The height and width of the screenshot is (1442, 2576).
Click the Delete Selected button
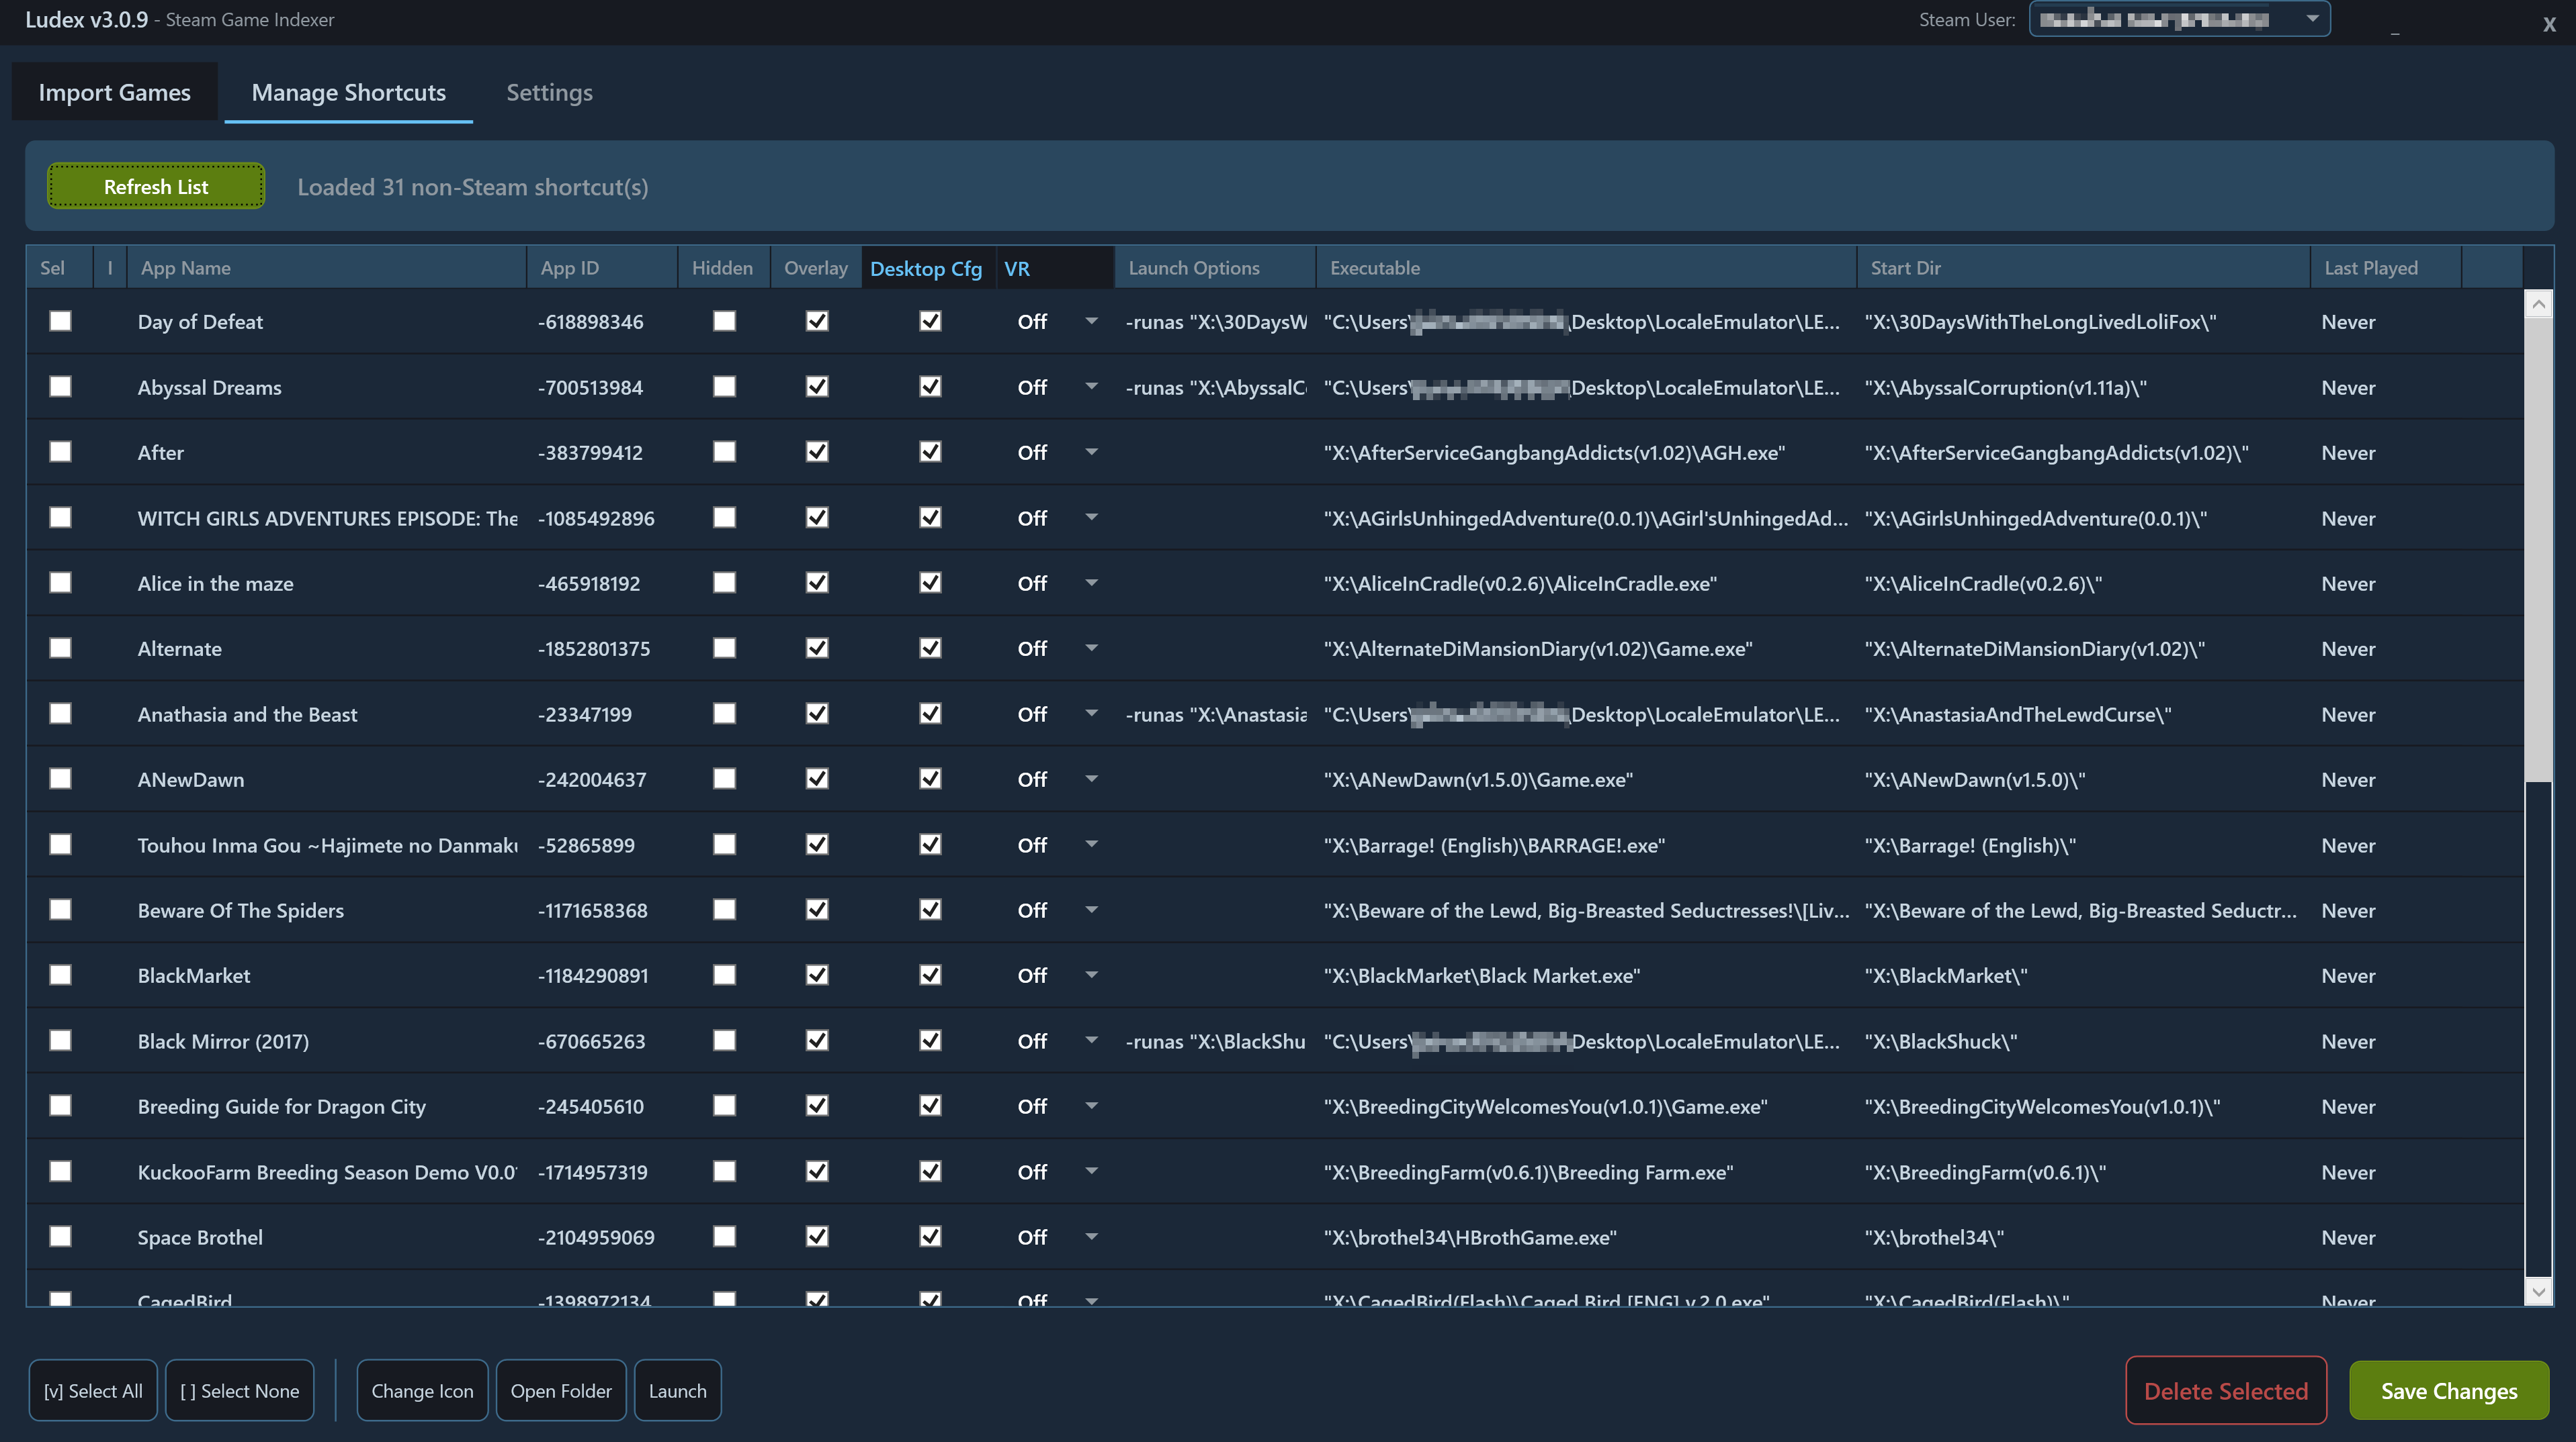(x=2225, y=1390)
